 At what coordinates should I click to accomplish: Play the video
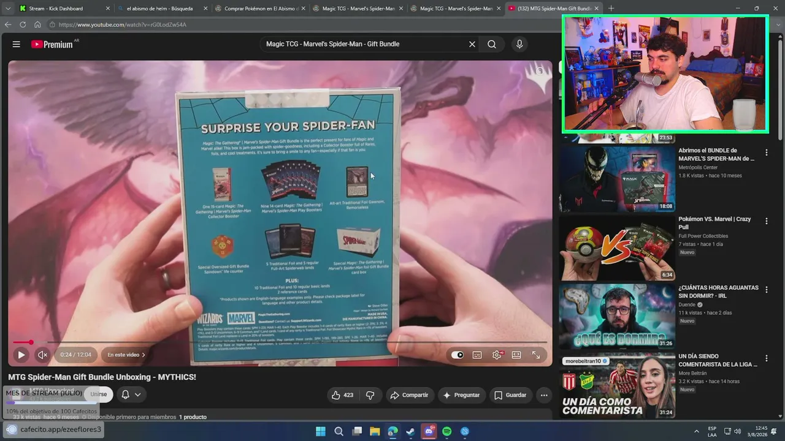click(x=21, y=355)
